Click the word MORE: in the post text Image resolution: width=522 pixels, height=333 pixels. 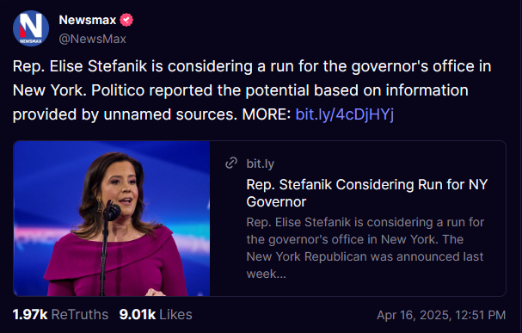(x=267, y=114)
